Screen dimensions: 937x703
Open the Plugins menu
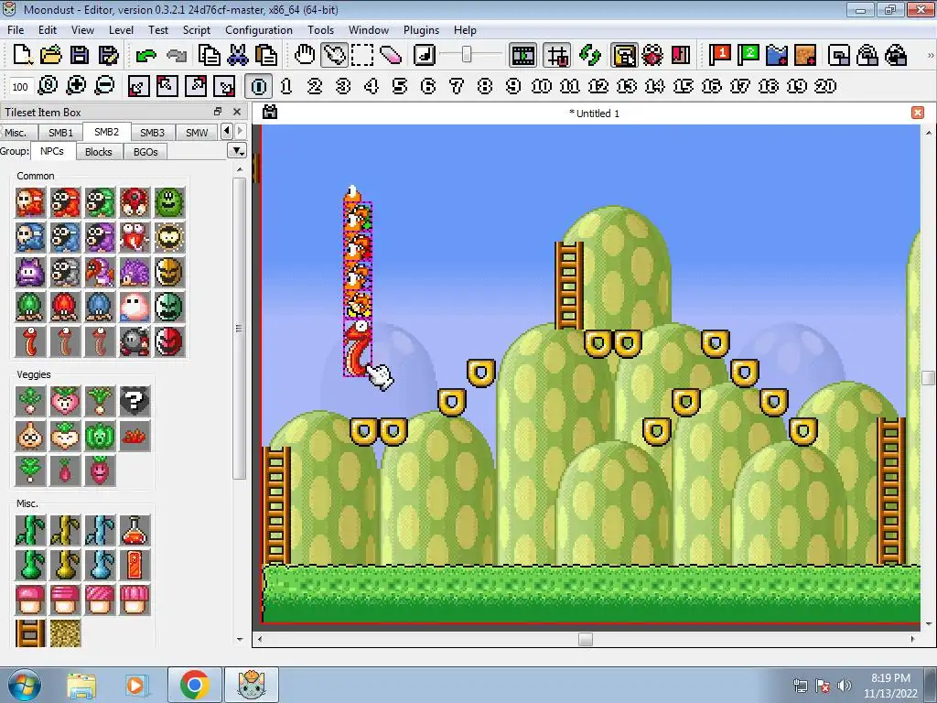pos(421,30)
